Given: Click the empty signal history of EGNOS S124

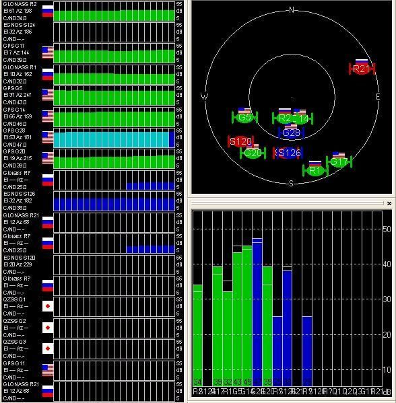Looking at the screenshot, I should pos(114,32).
